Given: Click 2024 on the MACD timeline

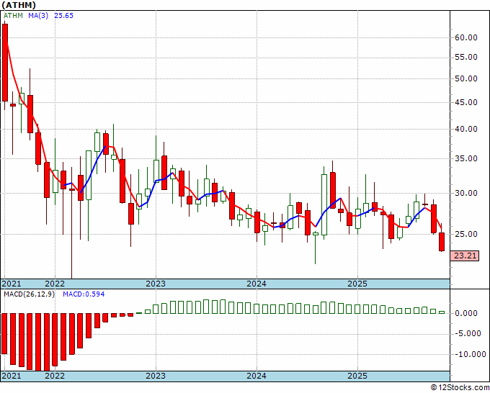Looking at the screenshot, I should (x=257, y=376).
